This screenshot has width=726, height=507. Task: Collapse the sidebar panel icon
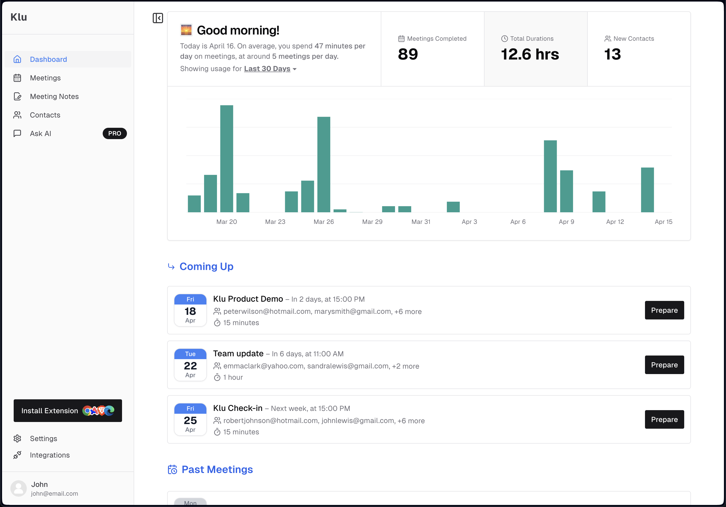click(158, 18)
